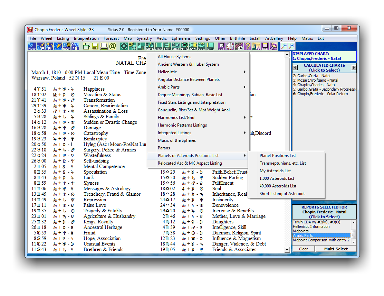Click the overlapping windows copy icon
The image size is (384, 296).
86,46
